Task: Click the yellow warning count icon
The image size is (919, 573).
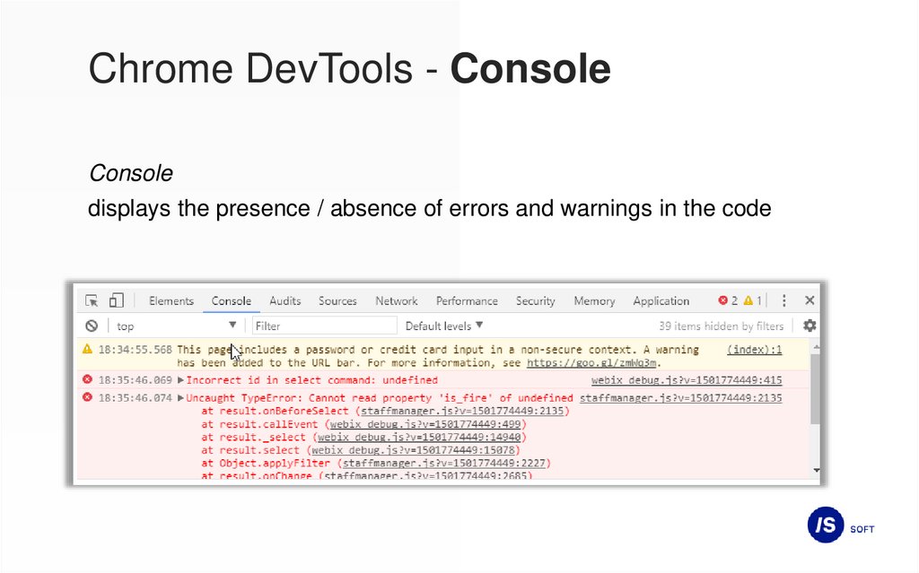Action: click(748, 301)
